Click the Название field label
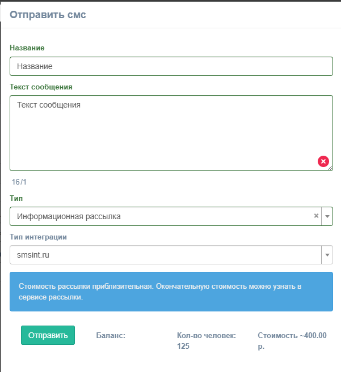 pyautogui.click(x=27, y=48)
